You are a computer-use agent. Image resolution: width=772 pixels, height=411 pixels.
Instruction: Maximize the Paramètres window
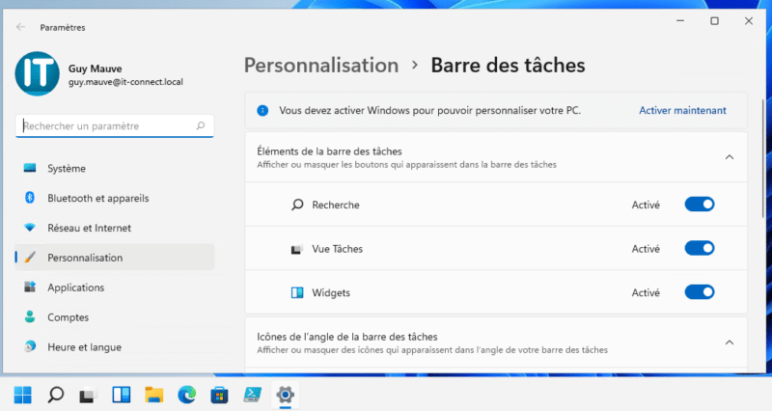click(714, 20)
